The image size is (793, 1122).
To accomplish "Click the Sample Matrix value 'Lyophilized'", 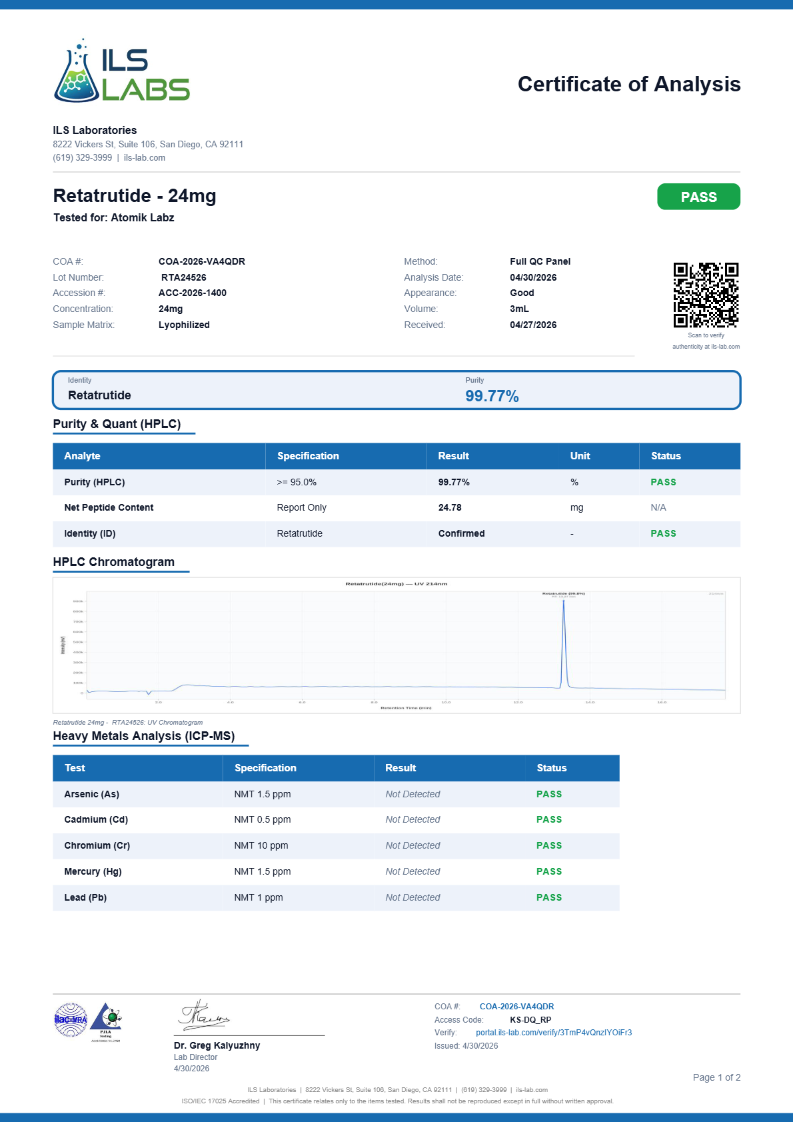I will [184, 325].
